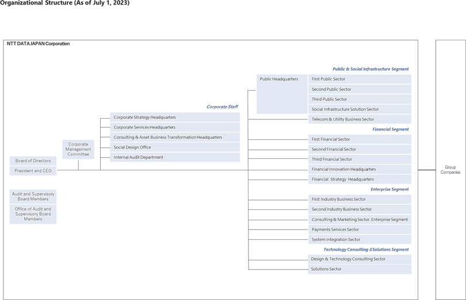The height and width of the screenshot is (300, 466).
Task: Select Payments Services Sector entry
Action: pos(360,229)
